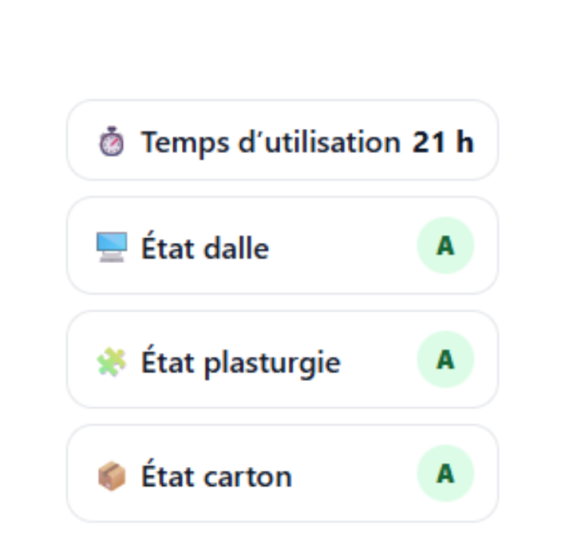Click the stopwatch icon beside Temps d'utilisation
Screen dimensions: 561x553
pyautogui.click(x=112, y=143)
